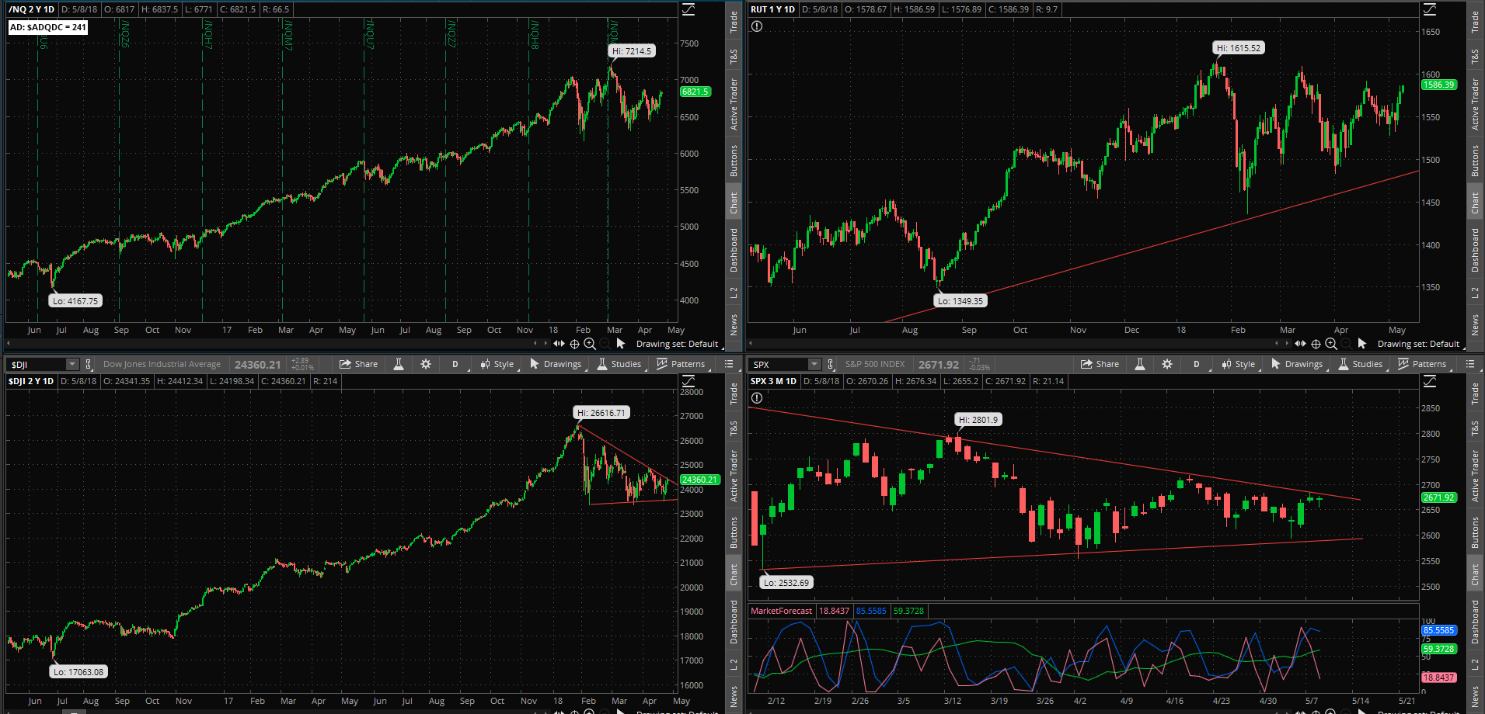The height and width of the screenshot is (714, 1485).
Task: Toggle the Active Trader side panel on SPX chart
Action: click(x=1474, y=476)
